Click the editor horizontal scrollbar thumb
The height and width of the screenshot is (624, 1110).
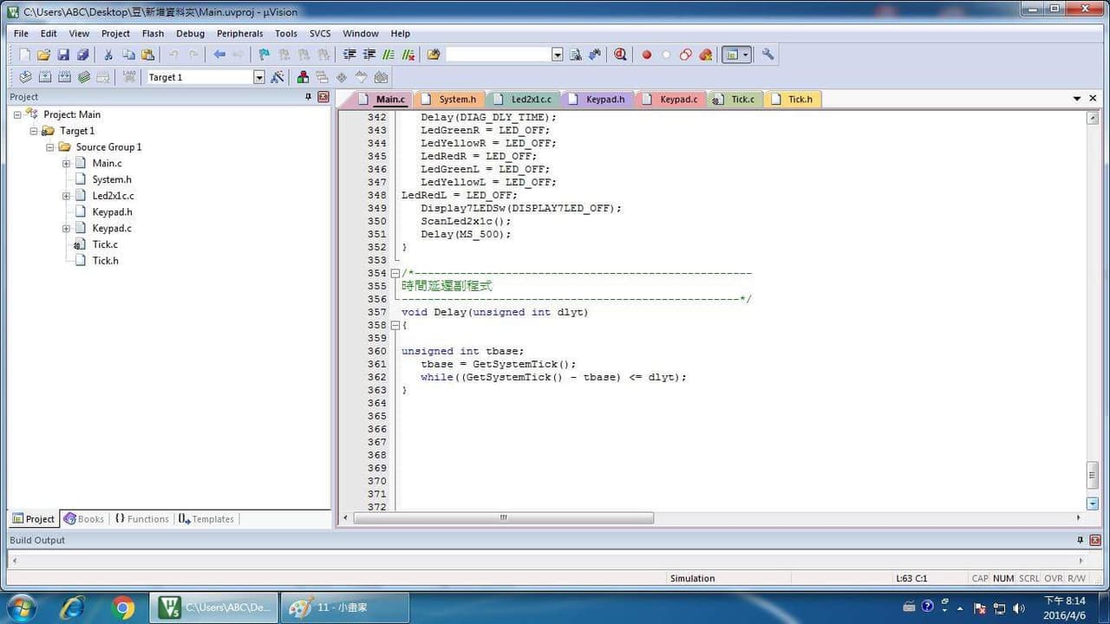tap(503, 517)
